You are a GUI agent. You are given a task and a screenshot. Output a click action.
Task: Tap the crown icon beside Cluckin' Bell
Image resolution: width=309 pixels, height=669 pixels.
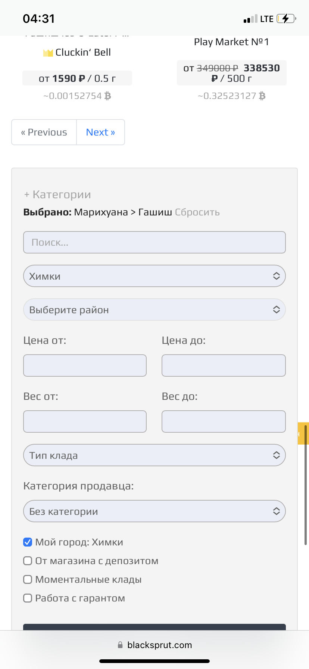(48, 53)
